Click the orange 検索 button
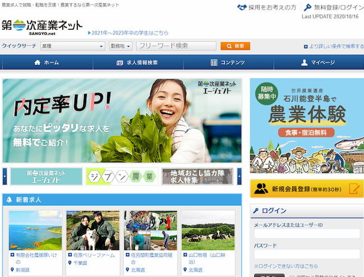This screenshot has width=364, height=277. pos(235,46)
